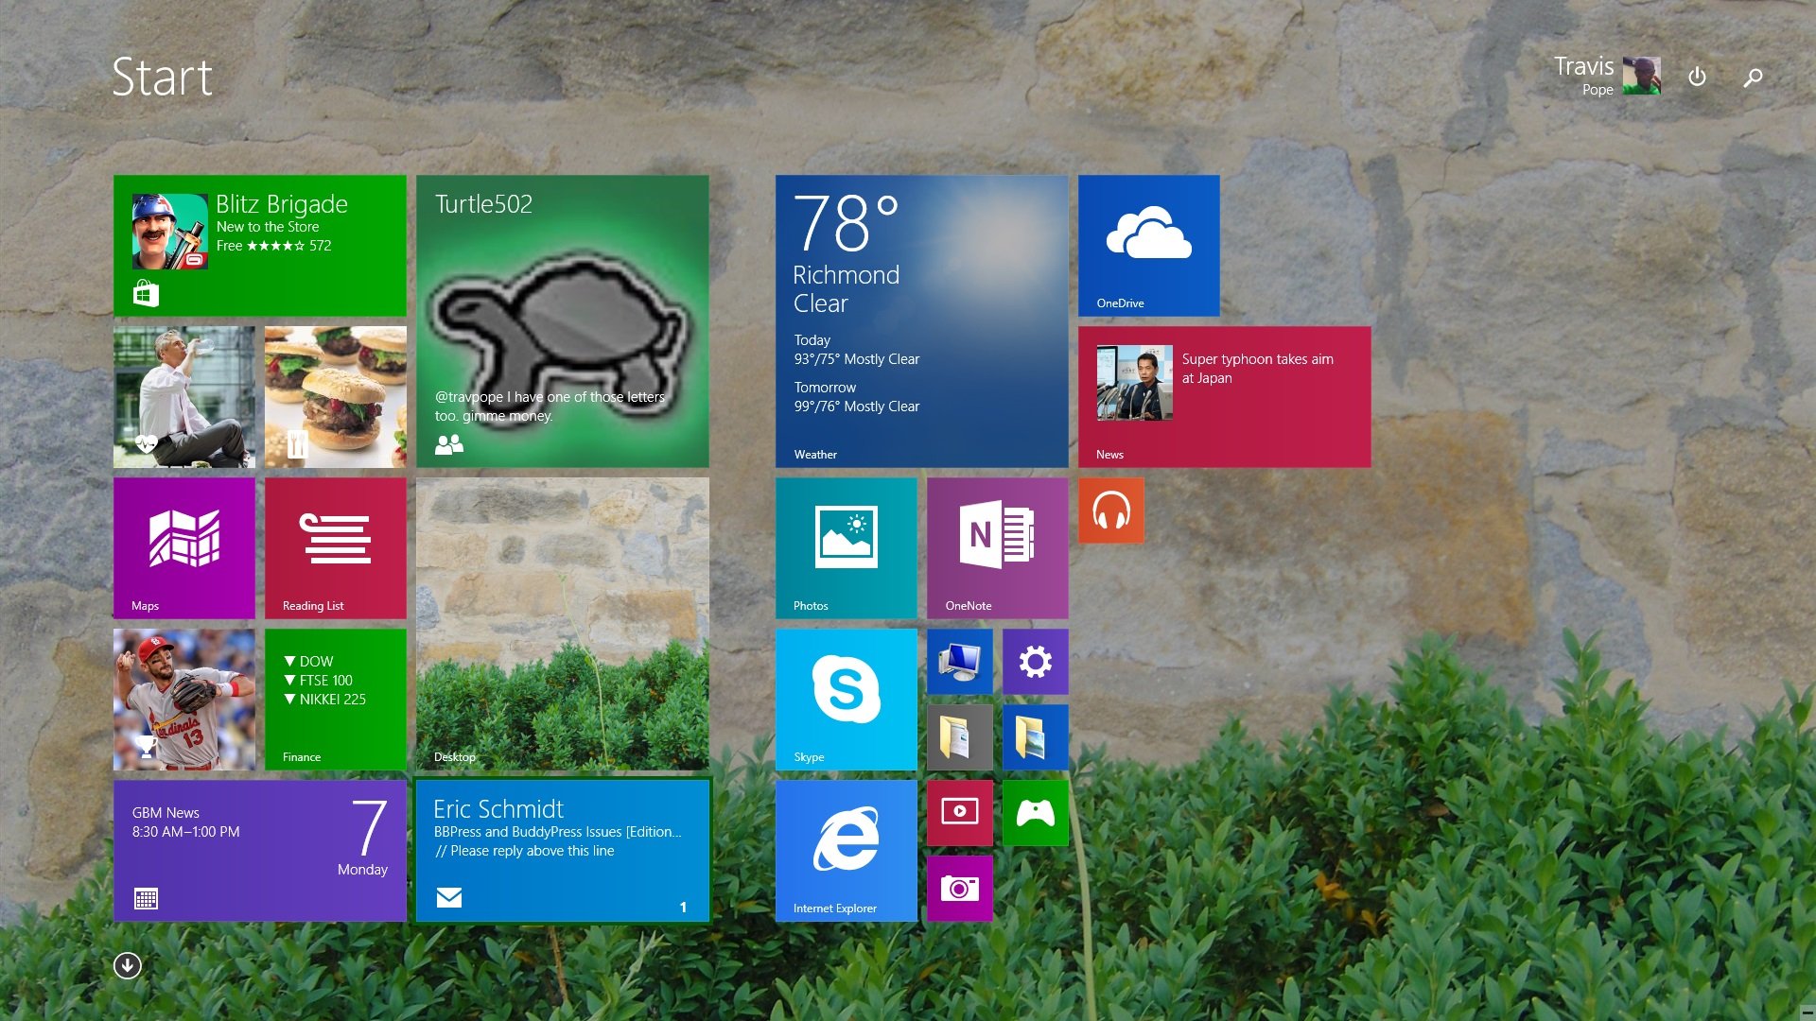The image size is (1816, 1021).
Task: Launch the Maps app tile
Action: (184, 548)
